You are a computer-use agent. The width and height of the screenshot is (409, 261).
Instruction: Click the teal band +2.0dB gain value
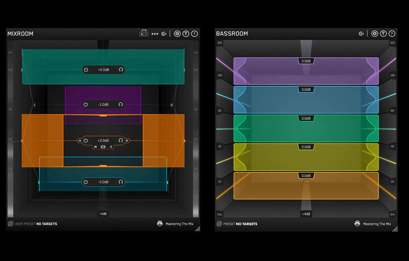pos(104,70)
